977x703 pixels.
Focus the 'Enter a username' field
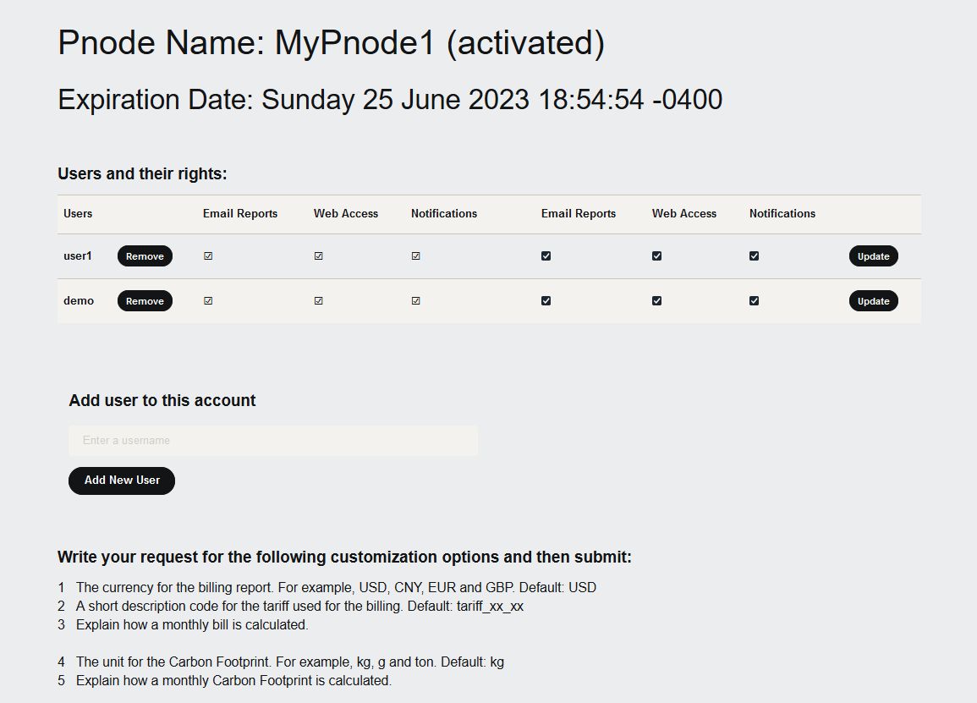[273, 441]
